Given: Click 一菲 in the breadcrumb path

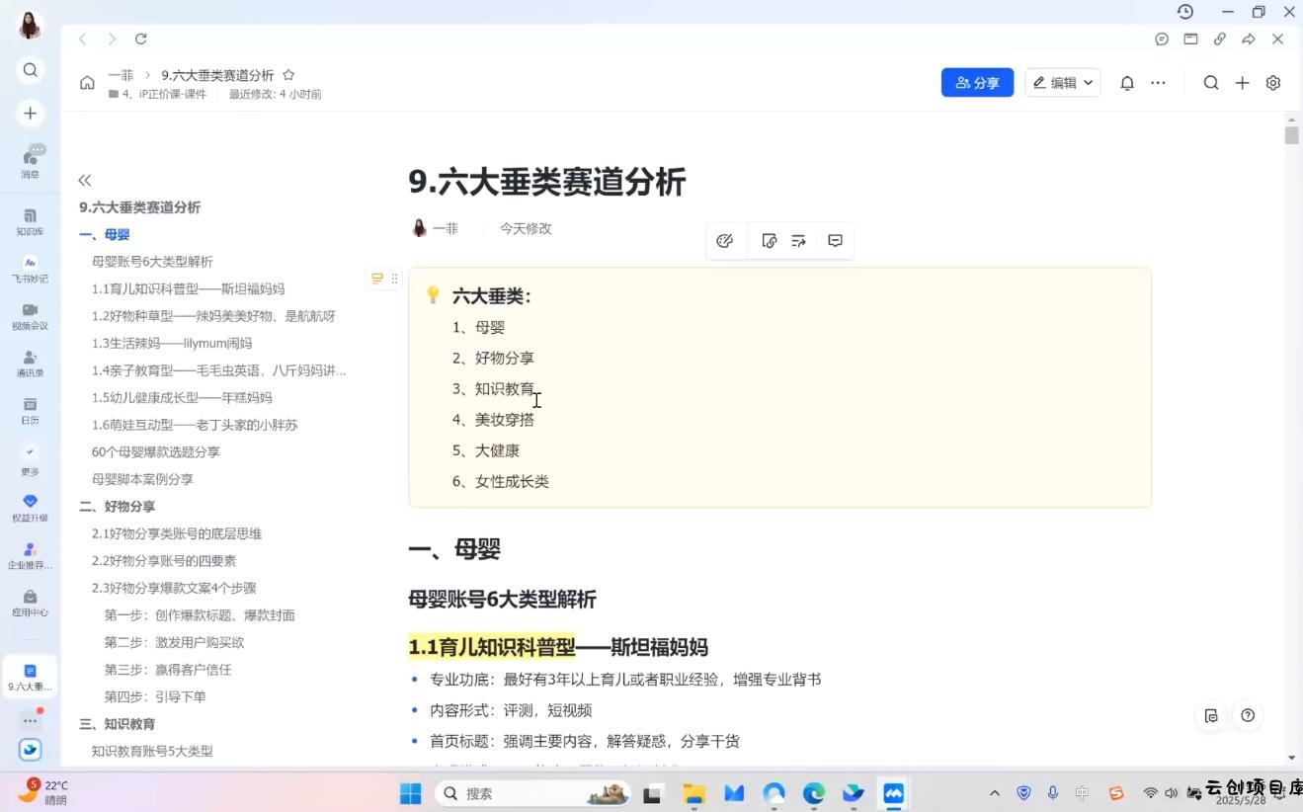Looking at the screenshot, I should tap(121, 75).
